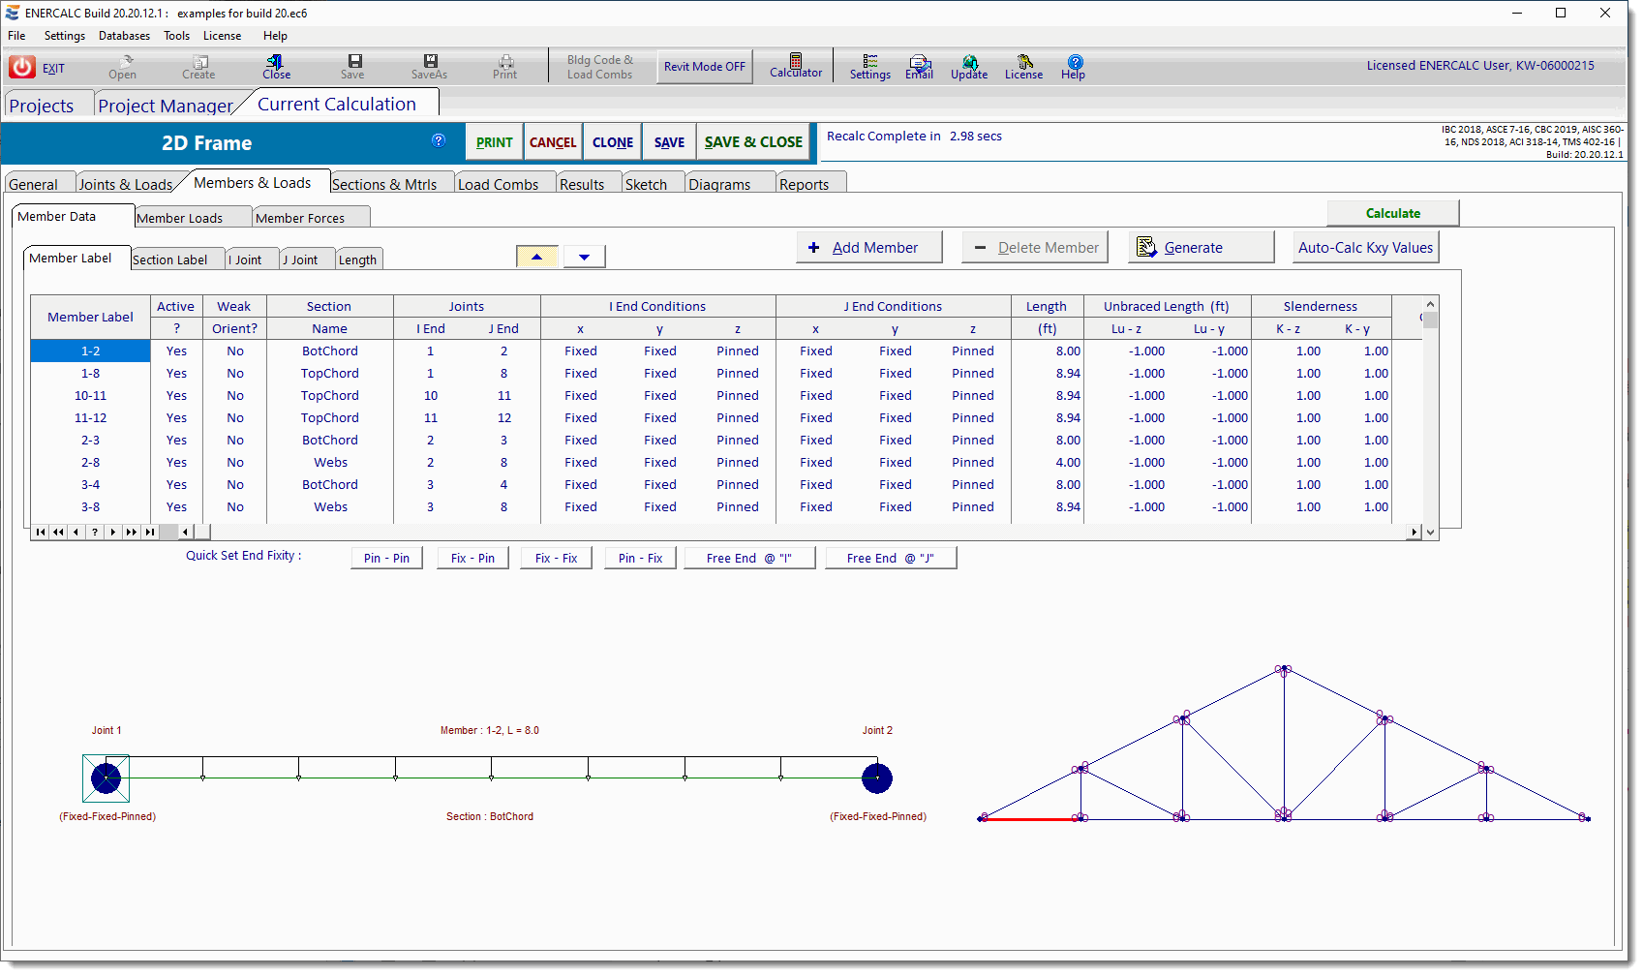Screen dimensions: 1643x976
Task: Toggle Weak Orient value for member 10-11
Action: (235, 396)
